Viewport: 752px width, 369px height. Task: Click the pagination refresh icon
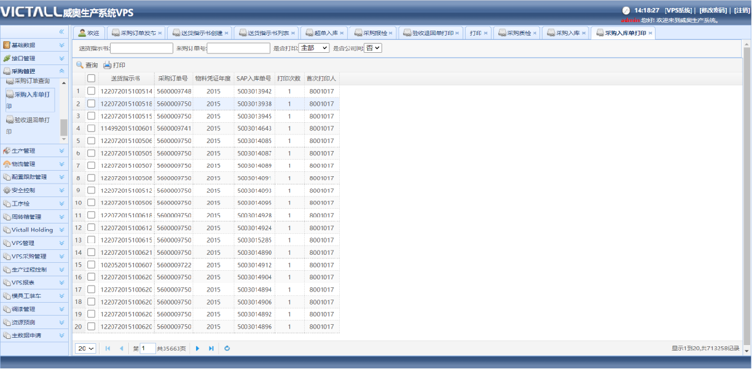point(227,349)
